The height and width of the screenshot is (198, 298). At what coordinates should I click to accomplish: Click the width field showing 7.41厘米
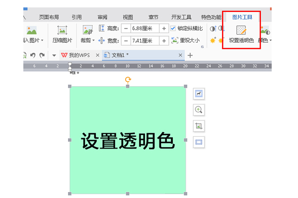145,41
